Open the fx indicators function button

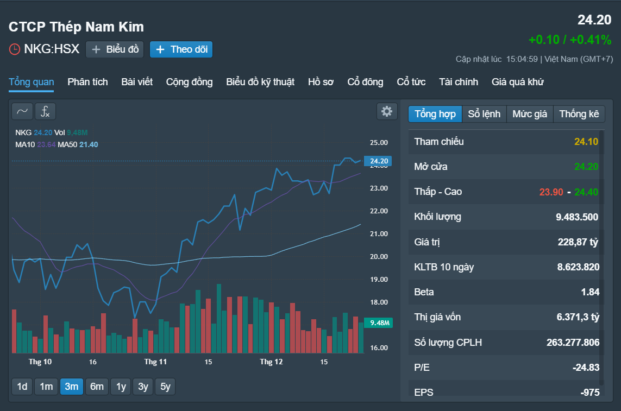(45, 111)
